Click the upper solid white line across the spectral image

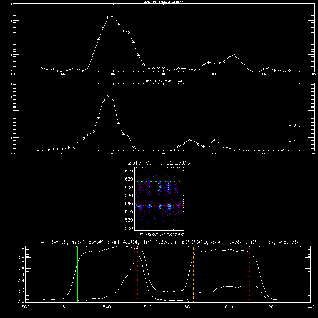pos(159,179)
